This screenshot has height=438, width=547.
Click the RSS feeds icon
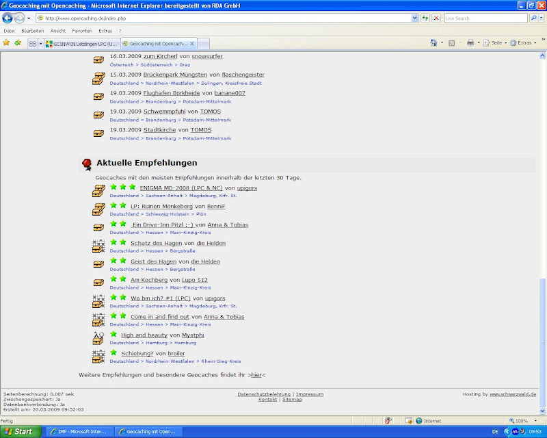[451, 43]
